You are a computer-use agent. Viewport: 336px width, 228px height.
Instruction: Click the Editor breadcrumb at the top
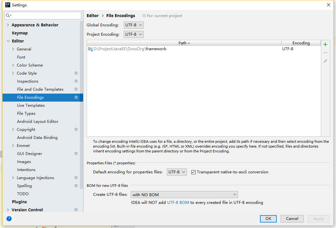pos(92,16)
